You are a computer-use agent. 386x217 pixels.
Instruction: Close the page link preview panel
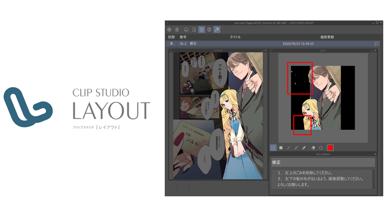266,51
